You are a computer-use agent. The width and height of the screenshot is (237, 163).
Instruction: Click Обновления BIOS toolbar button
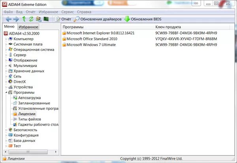click(x=143, y=19)
